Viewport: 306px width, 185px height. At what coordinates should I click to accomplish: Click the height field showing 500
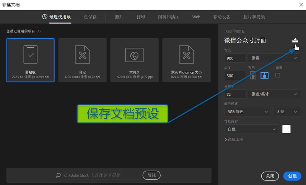[x=234, y=76]
